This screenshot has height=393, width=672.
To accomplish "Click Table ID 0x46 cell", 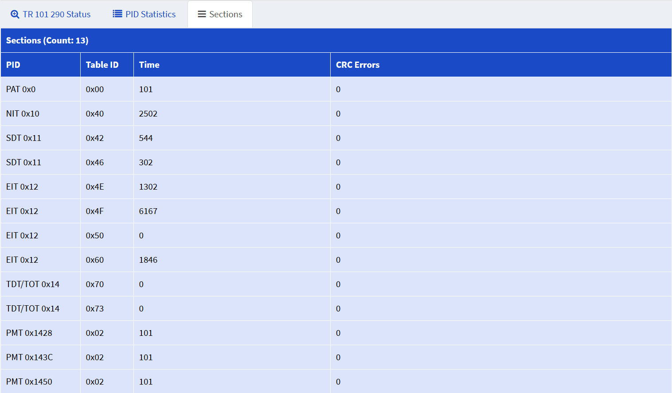I will [x=107, y=162].
